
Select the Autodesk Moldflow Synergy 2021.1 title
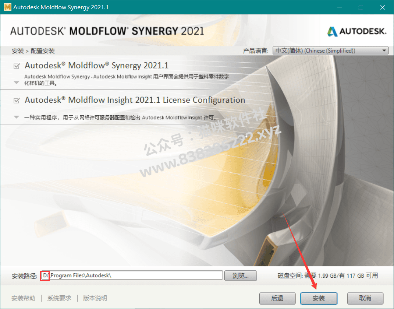click(x=96, y=66)
